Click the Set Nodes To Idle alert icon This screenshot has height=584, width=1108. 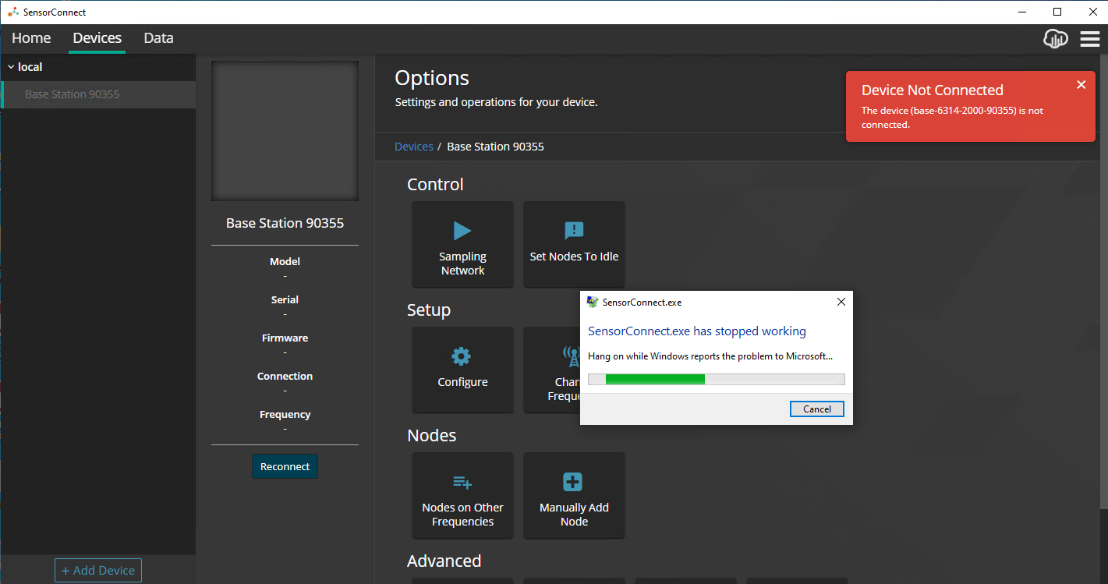click(x=574, y=230)
